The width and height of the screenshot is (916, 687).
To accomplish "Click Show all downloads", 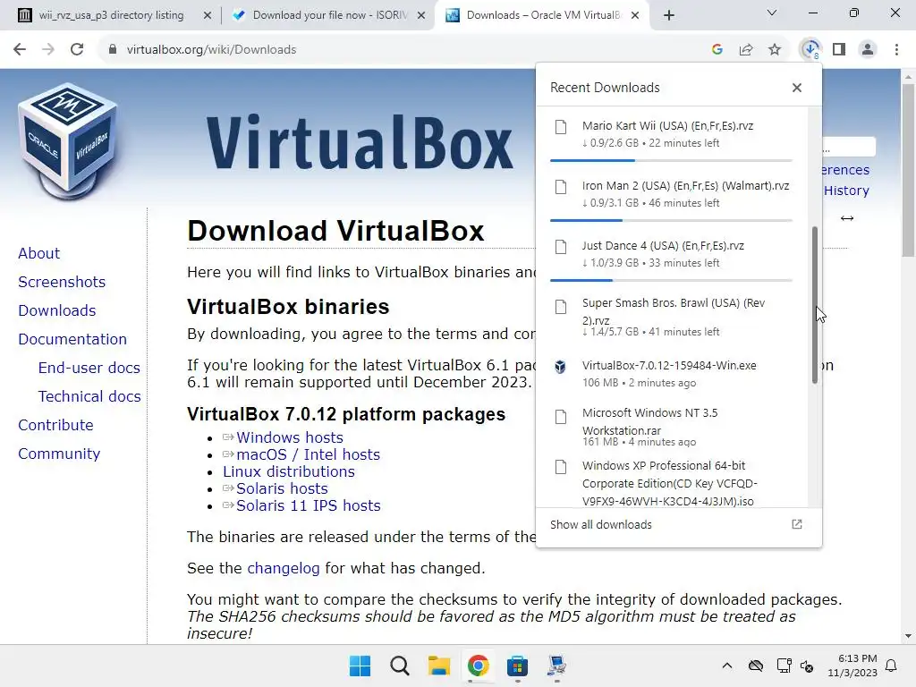I will 600,524.
